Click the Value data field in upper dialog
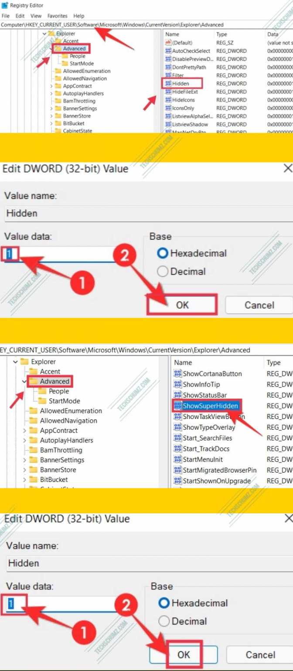 pos(61,254)
